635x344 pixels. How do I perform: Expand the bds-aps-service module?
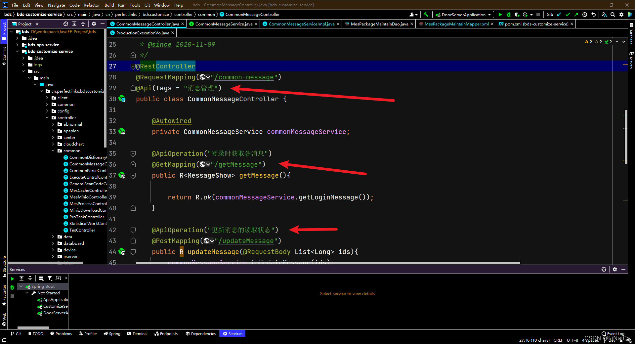(x=18, y=45)
